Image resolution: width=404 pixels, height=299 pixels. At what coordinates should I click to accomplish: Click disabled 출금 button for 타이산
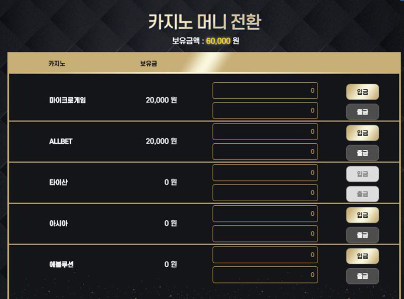(362, 194)
